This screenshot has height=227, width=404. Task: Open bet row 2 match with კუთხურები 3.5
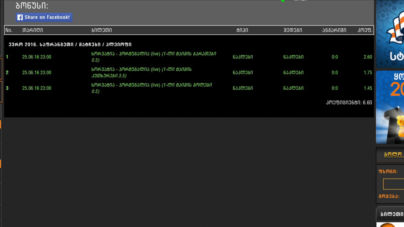(x=142, y=72)
